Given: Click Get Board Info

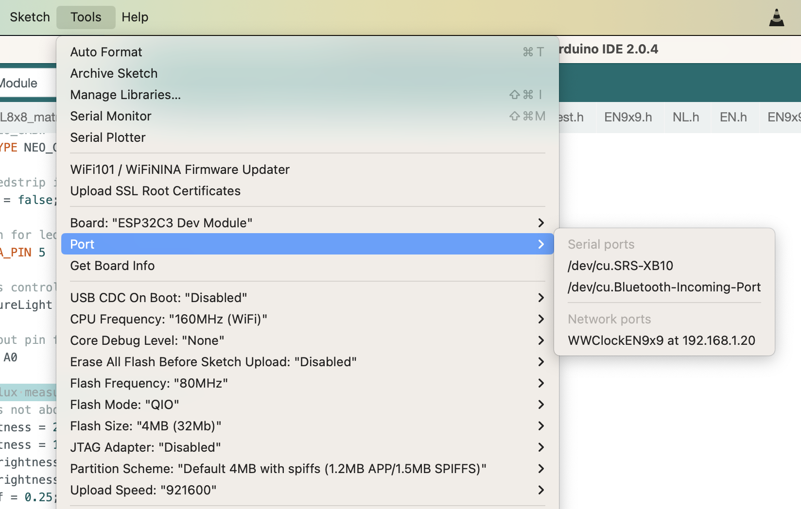Looking at the screenshot, I should click(x=112, y=266).
